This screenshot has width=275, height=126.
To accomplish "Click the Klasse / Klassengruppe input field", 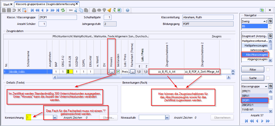I will click(x=57, y=17).
